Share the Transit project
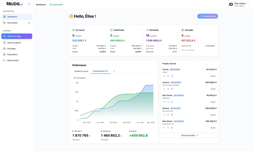 pyautogui.click(x=164, y=76)
